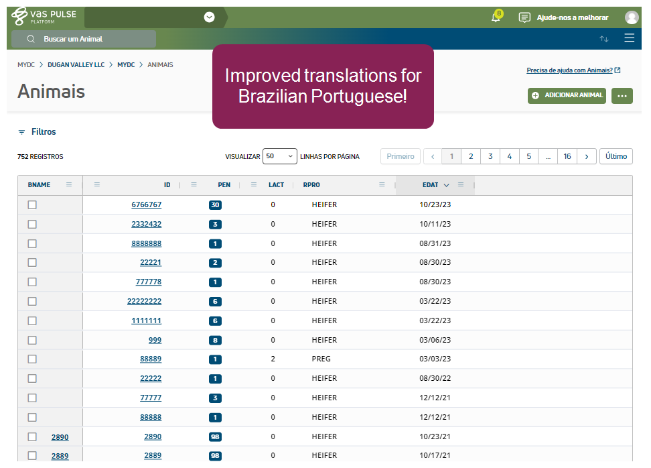Open the rows per page dropdown

click(279, 156)
